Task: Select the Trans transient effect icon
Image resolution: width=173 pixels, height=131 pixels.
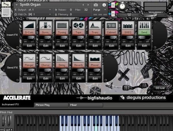Action: pos(95,28)
